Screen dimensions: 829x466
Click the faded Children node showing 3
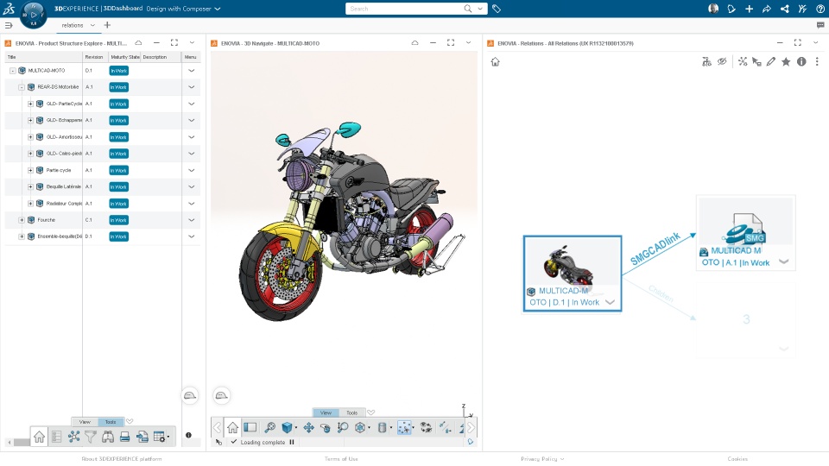click(746, 319)
